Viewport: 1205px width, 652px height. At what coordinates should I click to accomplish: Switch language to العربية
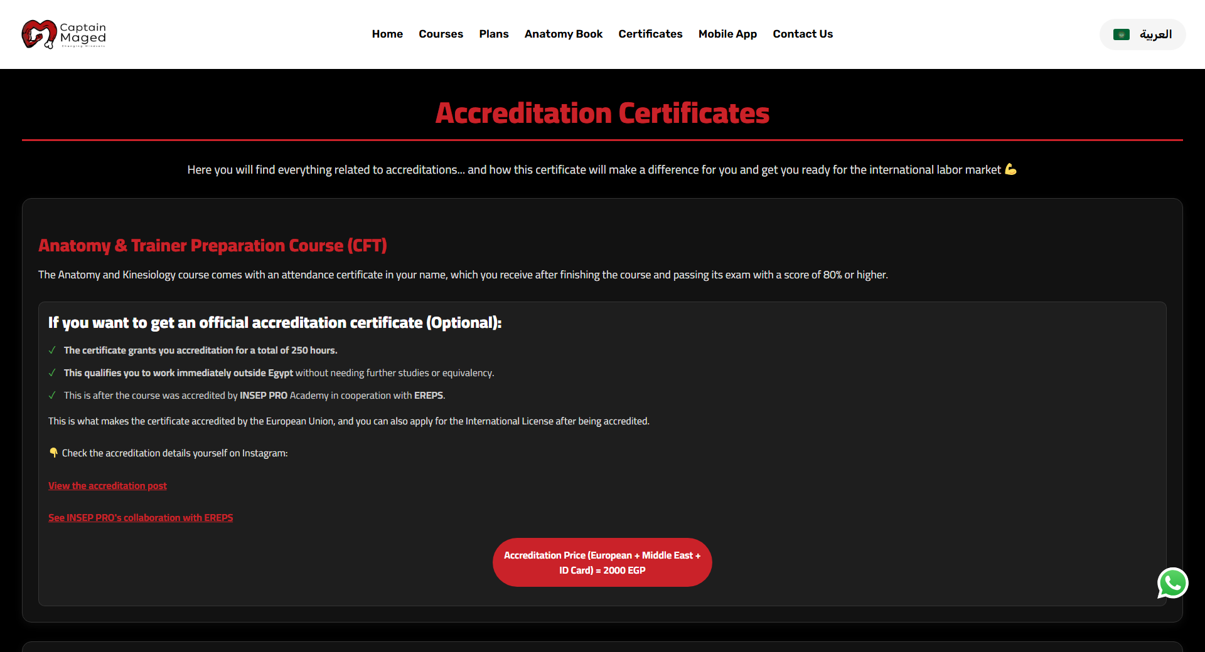click(x=1143, y=34)
